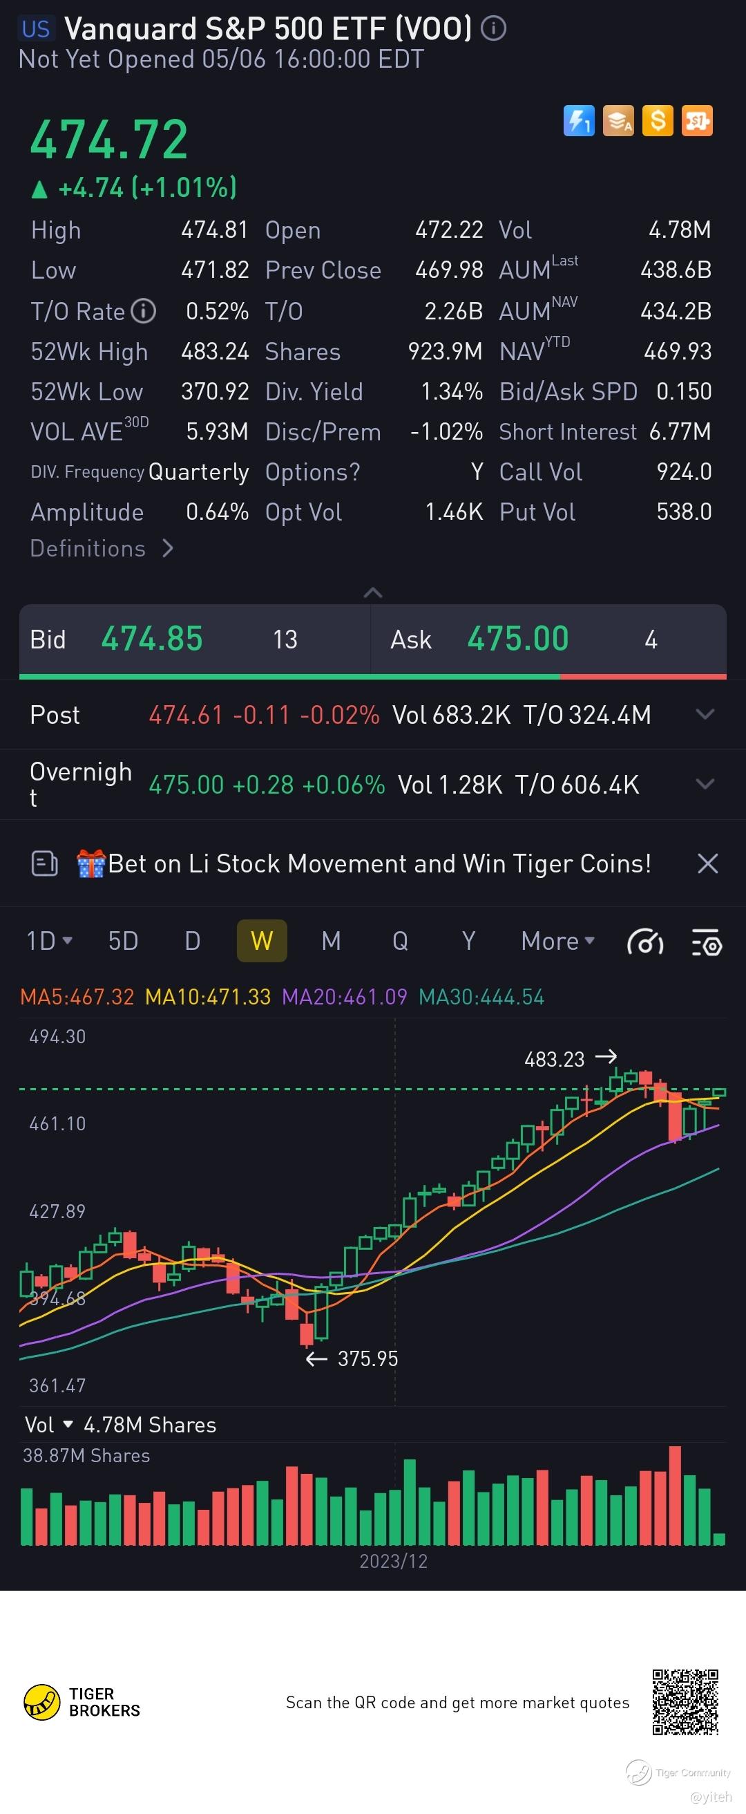The height and width of the screenshot is (1814, 746).
Task: Tap the Put Vol value 538.0
Action: coord(684,512)
